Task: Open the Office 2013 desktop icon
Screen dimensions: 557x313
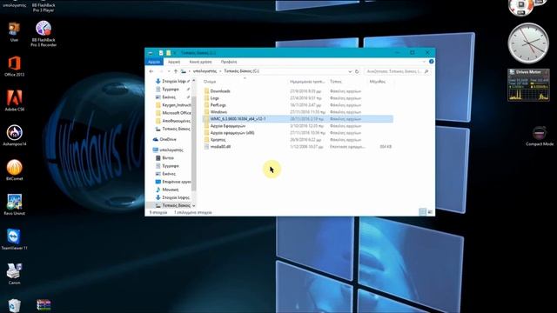Action: (x=14, y=66)
